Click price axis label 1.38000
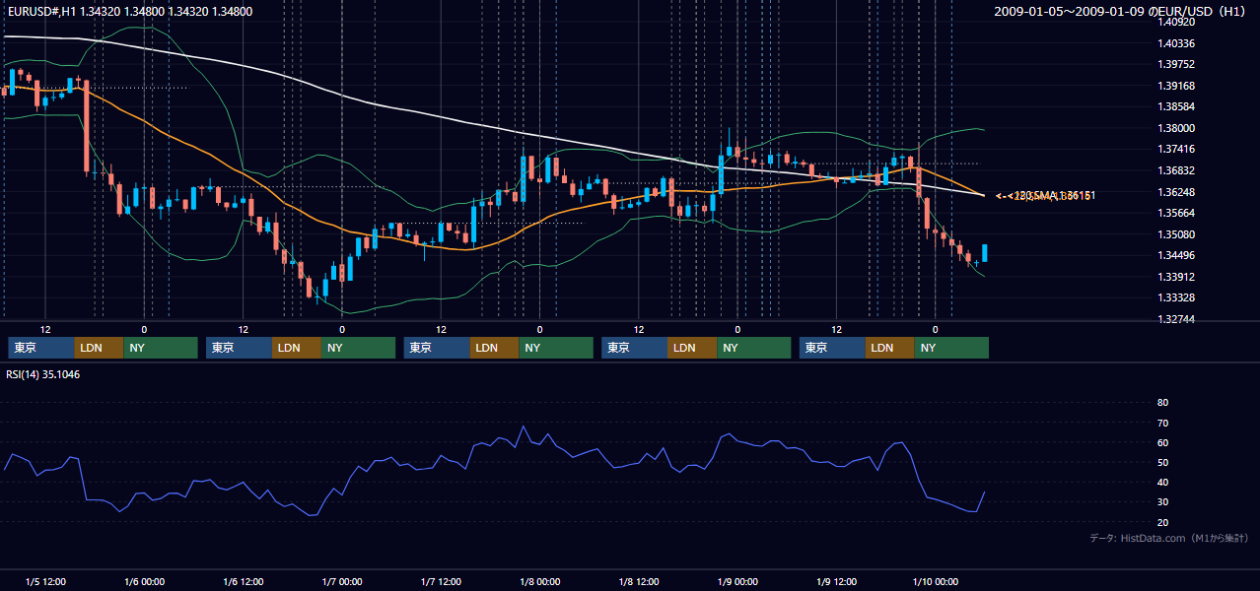Viewport: 1260px width, 591px height. [1176, 128]
